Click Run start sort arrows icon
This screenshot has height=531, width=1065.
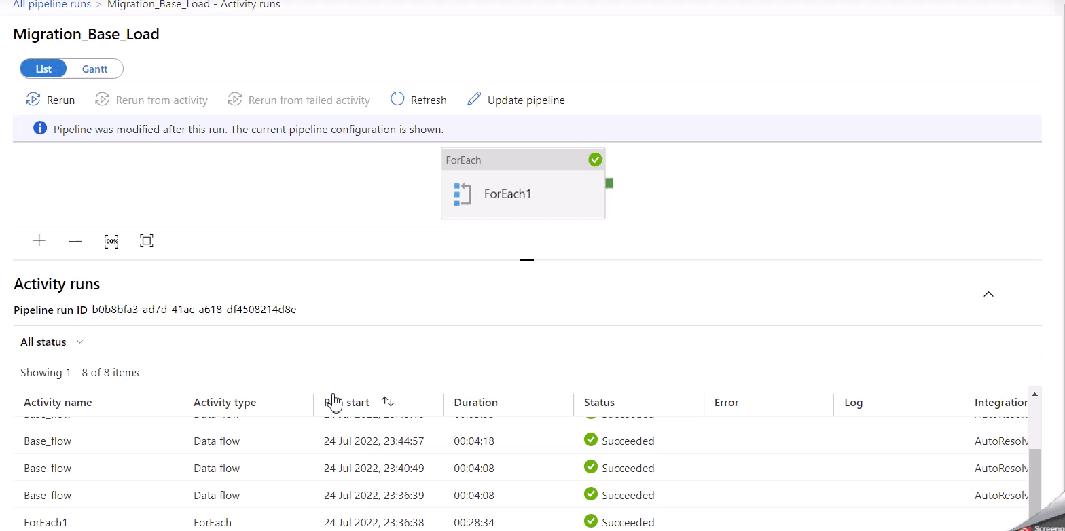388,402
